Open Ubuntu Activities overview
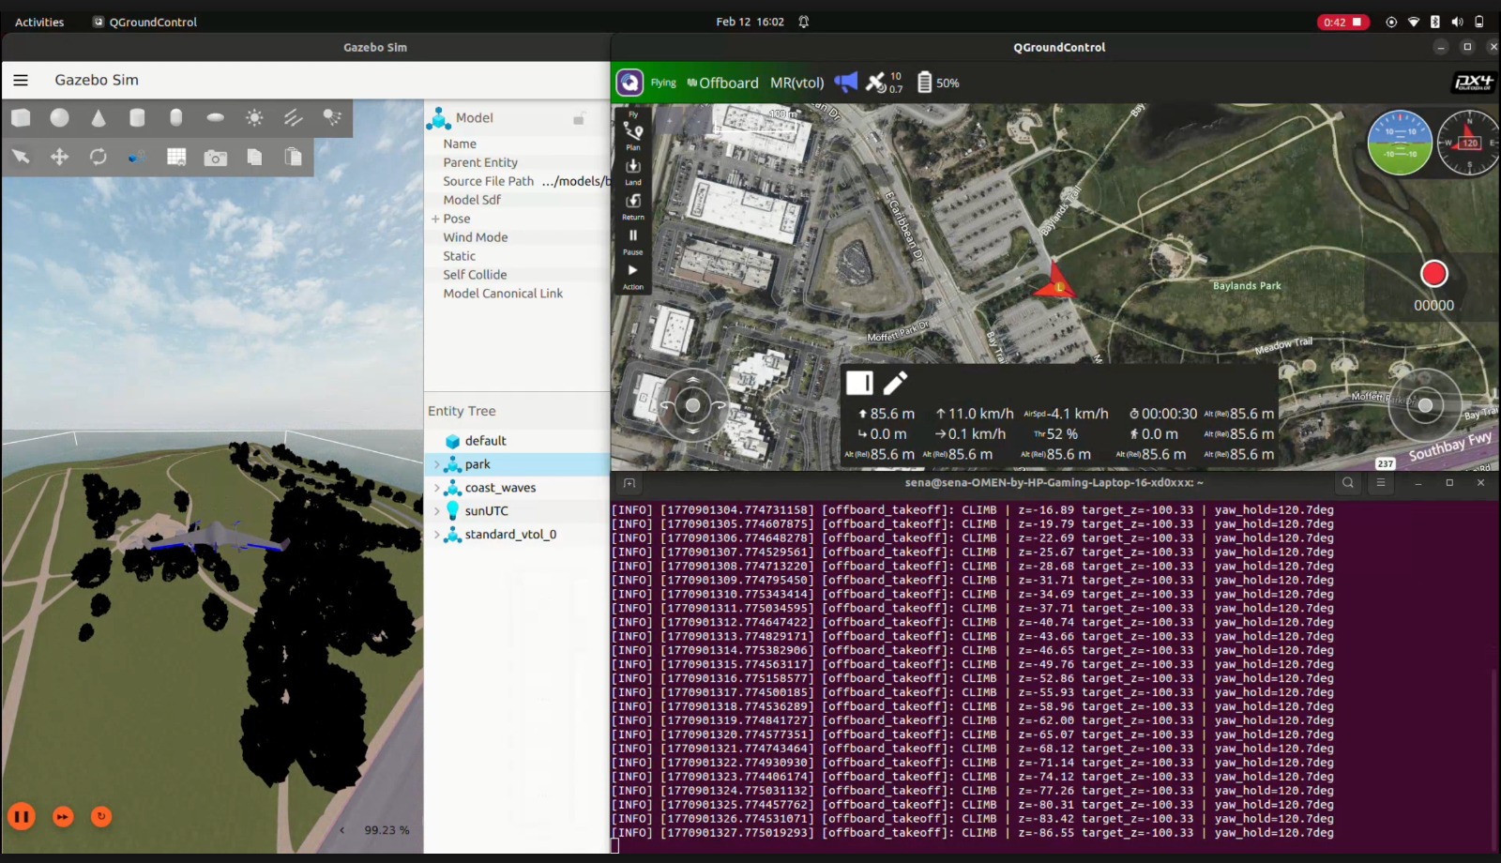This screenshot has height=863, width=1501. [39, 22]
